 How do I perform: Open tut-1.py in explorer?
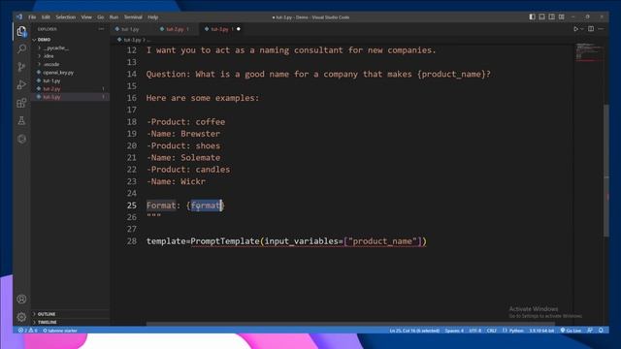[51, 80]
